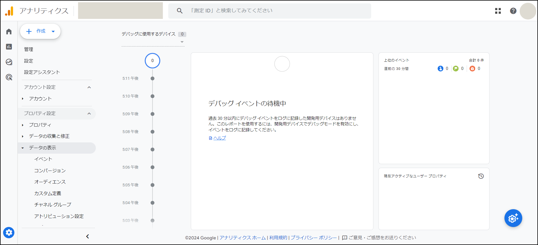This screenshot has width=538, height=245.
Task: Click the Analytics logo
Action: point(9,11)
